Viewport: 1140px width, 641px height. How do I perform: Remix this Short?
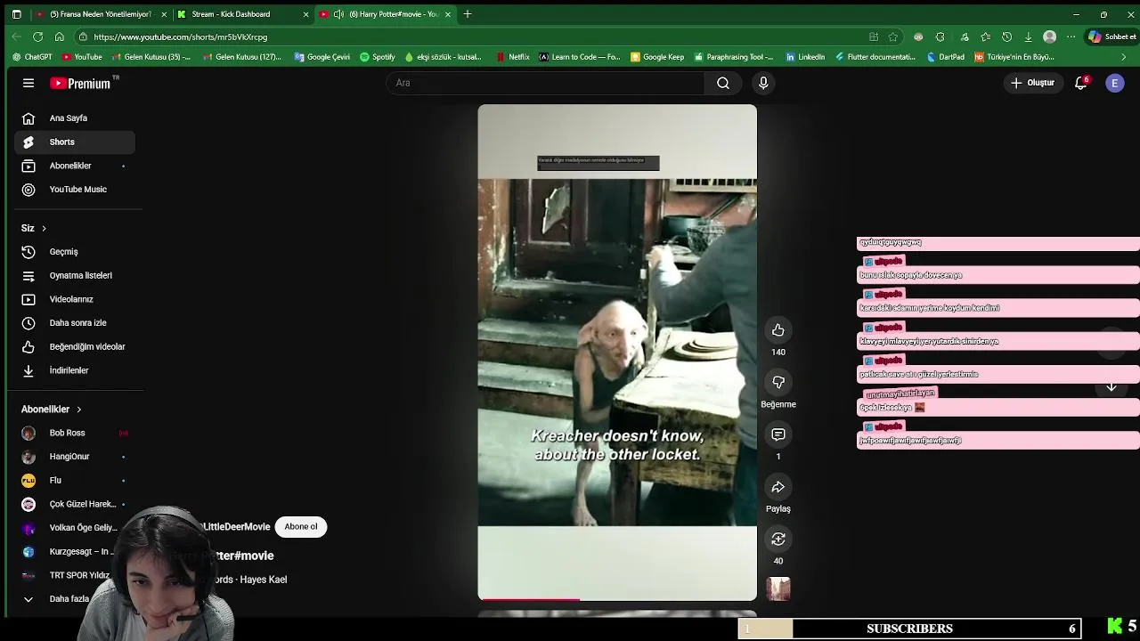(778, 539)
